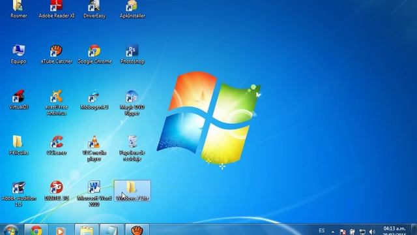
Task: Select VLC media player icon
Action: coord(94,148)
